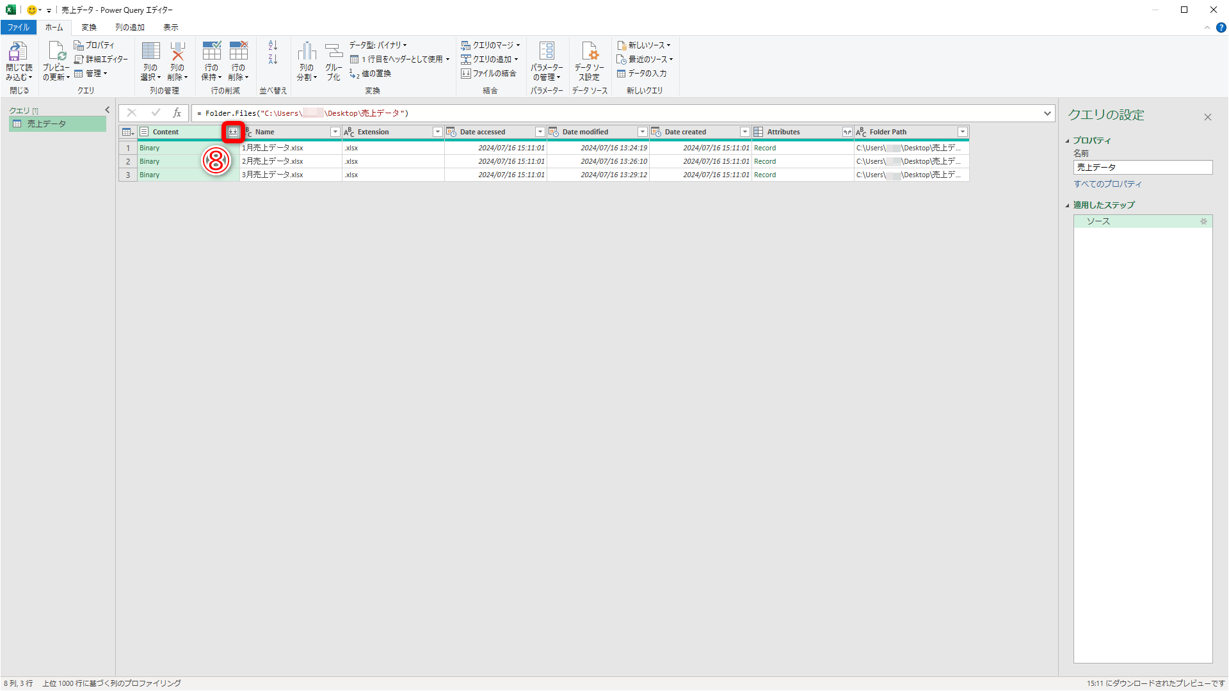Switch to the 列の追加 ribbon tab
Screen dimensions: 1229x691
click(x=129, y=27)
